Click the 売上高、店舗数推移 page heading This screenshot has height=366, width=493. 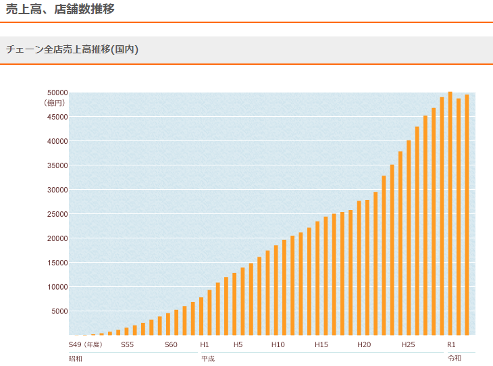(60, 9)
